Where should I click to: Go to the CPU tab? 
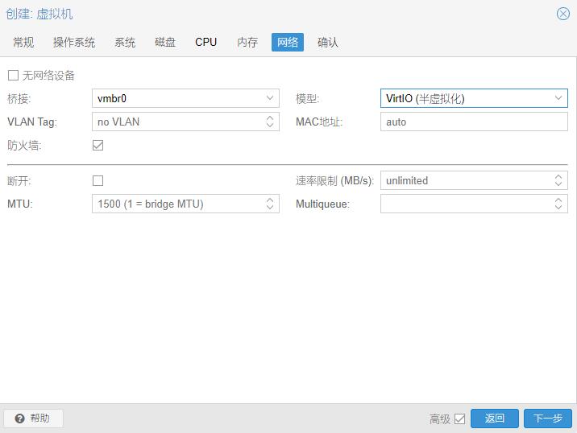205,42
